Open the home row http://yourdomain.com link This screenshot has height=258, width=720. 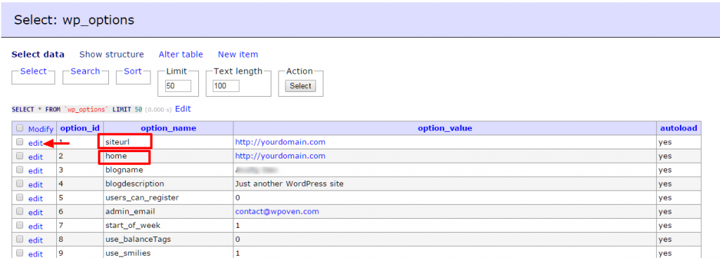[280, 156]
